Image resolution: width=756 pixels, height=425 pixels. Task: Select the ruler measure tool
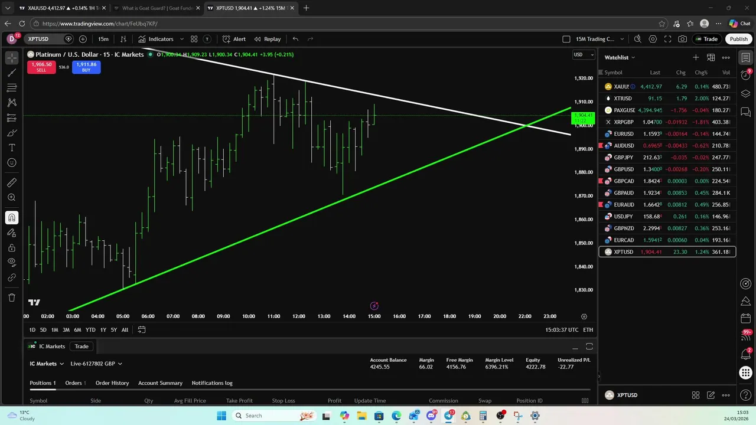point(12,182)
